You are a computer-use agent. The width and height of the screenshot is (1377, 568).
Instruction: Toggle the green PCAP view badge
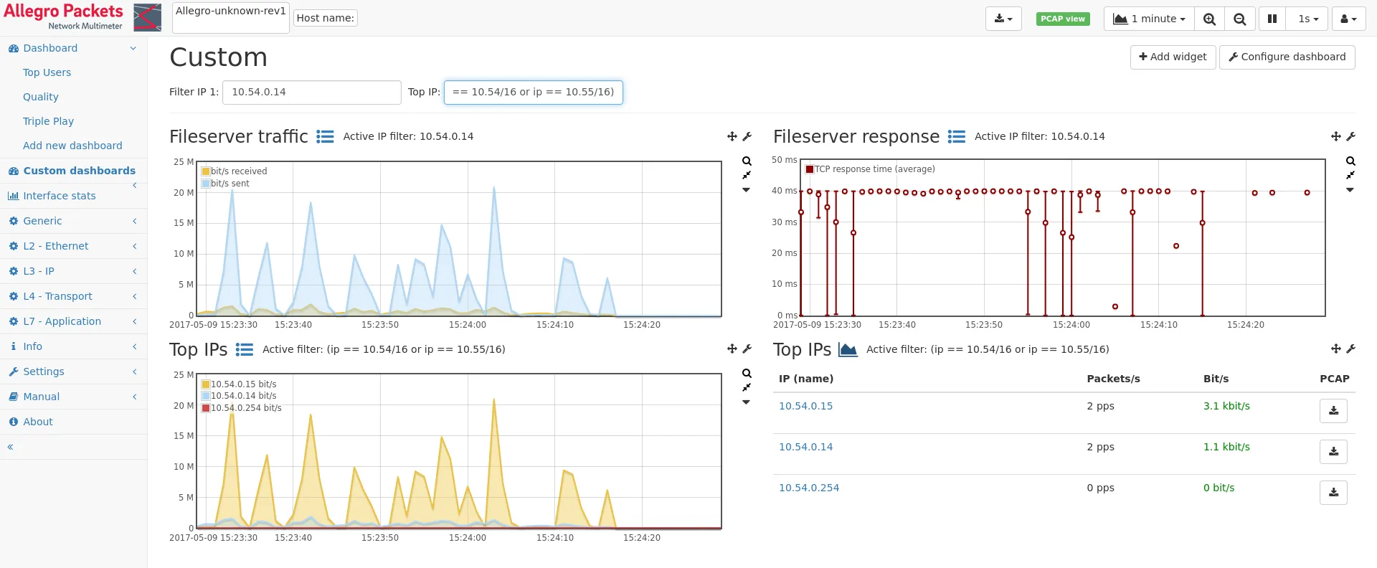1062,19
